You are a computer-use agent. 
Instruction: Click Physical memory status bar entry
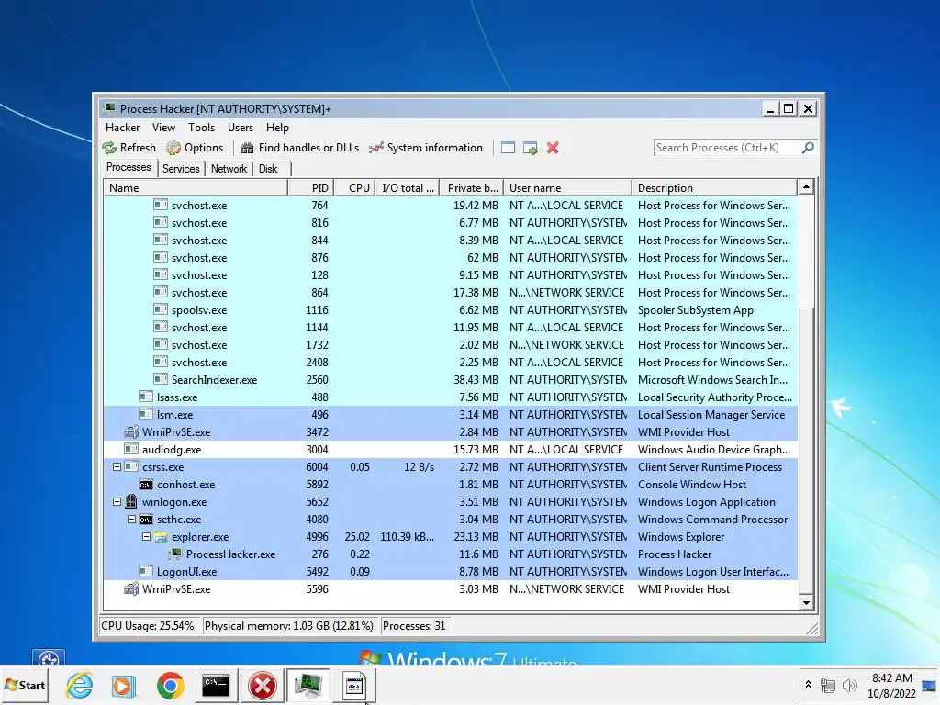click(x=289, y=626)
